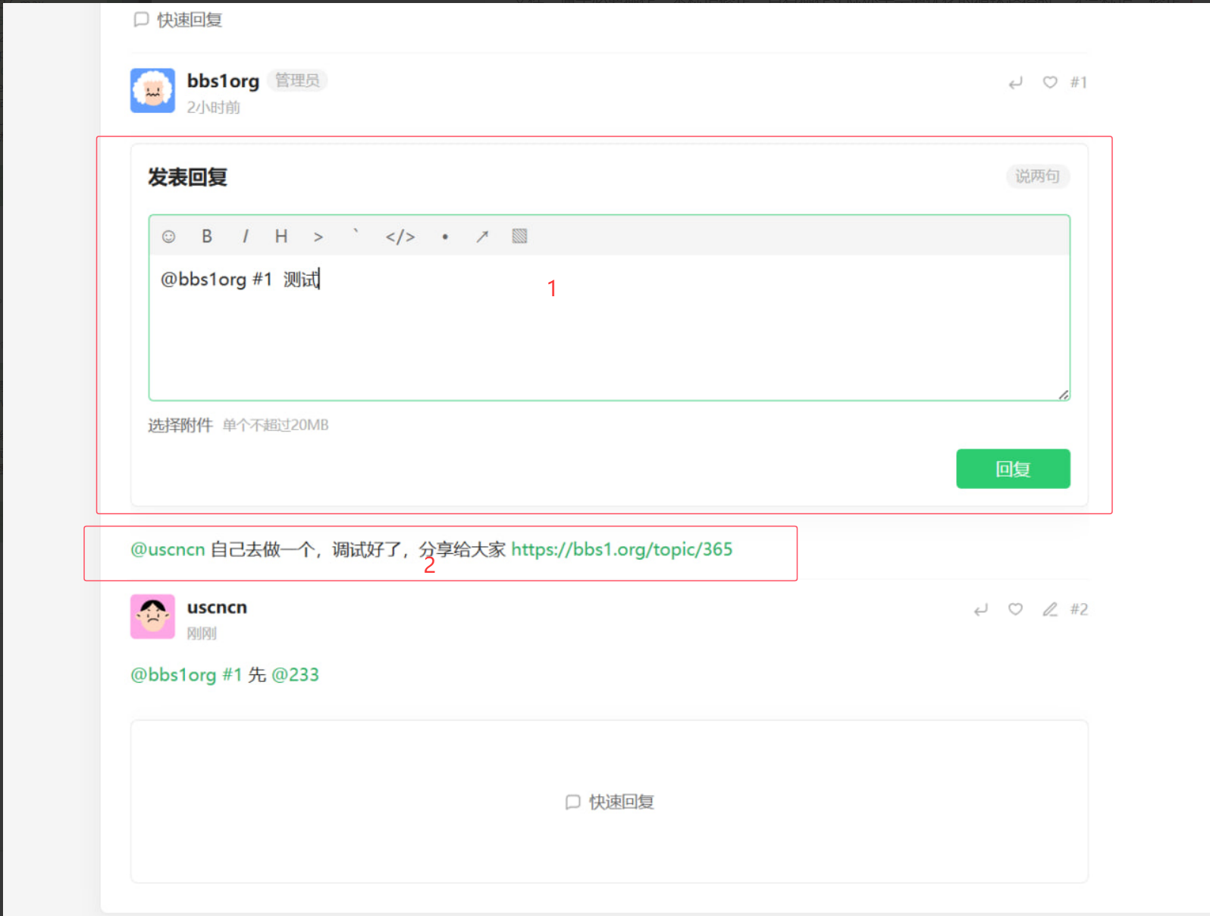Insert image with the hatched square icon

click(x=519, y=236)
